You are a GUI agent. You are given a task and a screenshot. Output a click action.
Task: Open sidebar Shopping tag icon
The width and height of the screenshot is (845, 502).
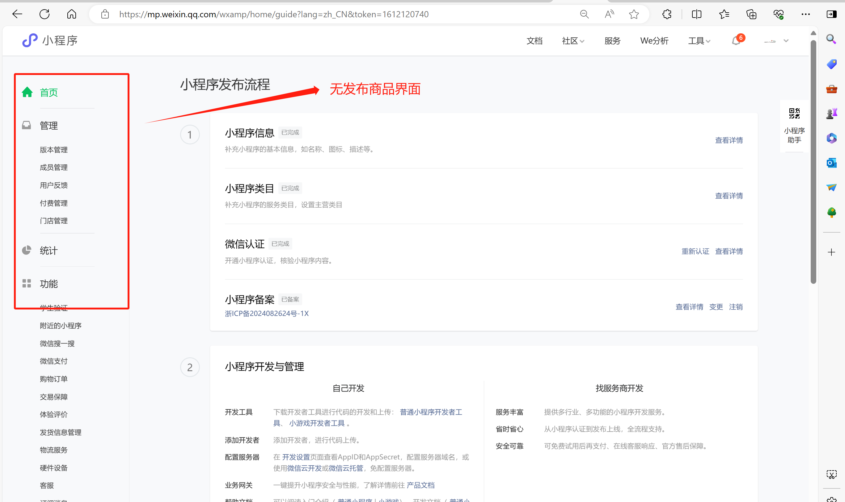coord(831,64)
